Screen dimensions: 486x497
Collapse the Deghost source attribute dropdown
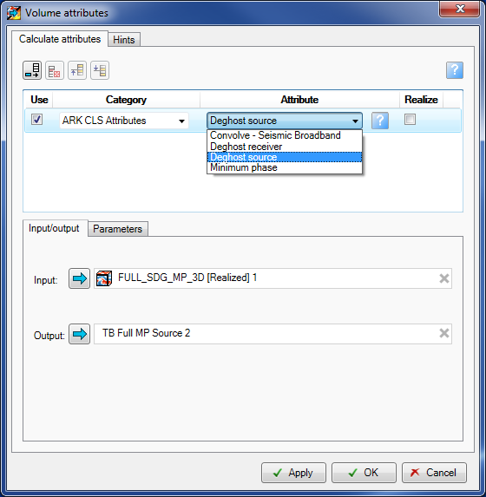tap(285, 121)
